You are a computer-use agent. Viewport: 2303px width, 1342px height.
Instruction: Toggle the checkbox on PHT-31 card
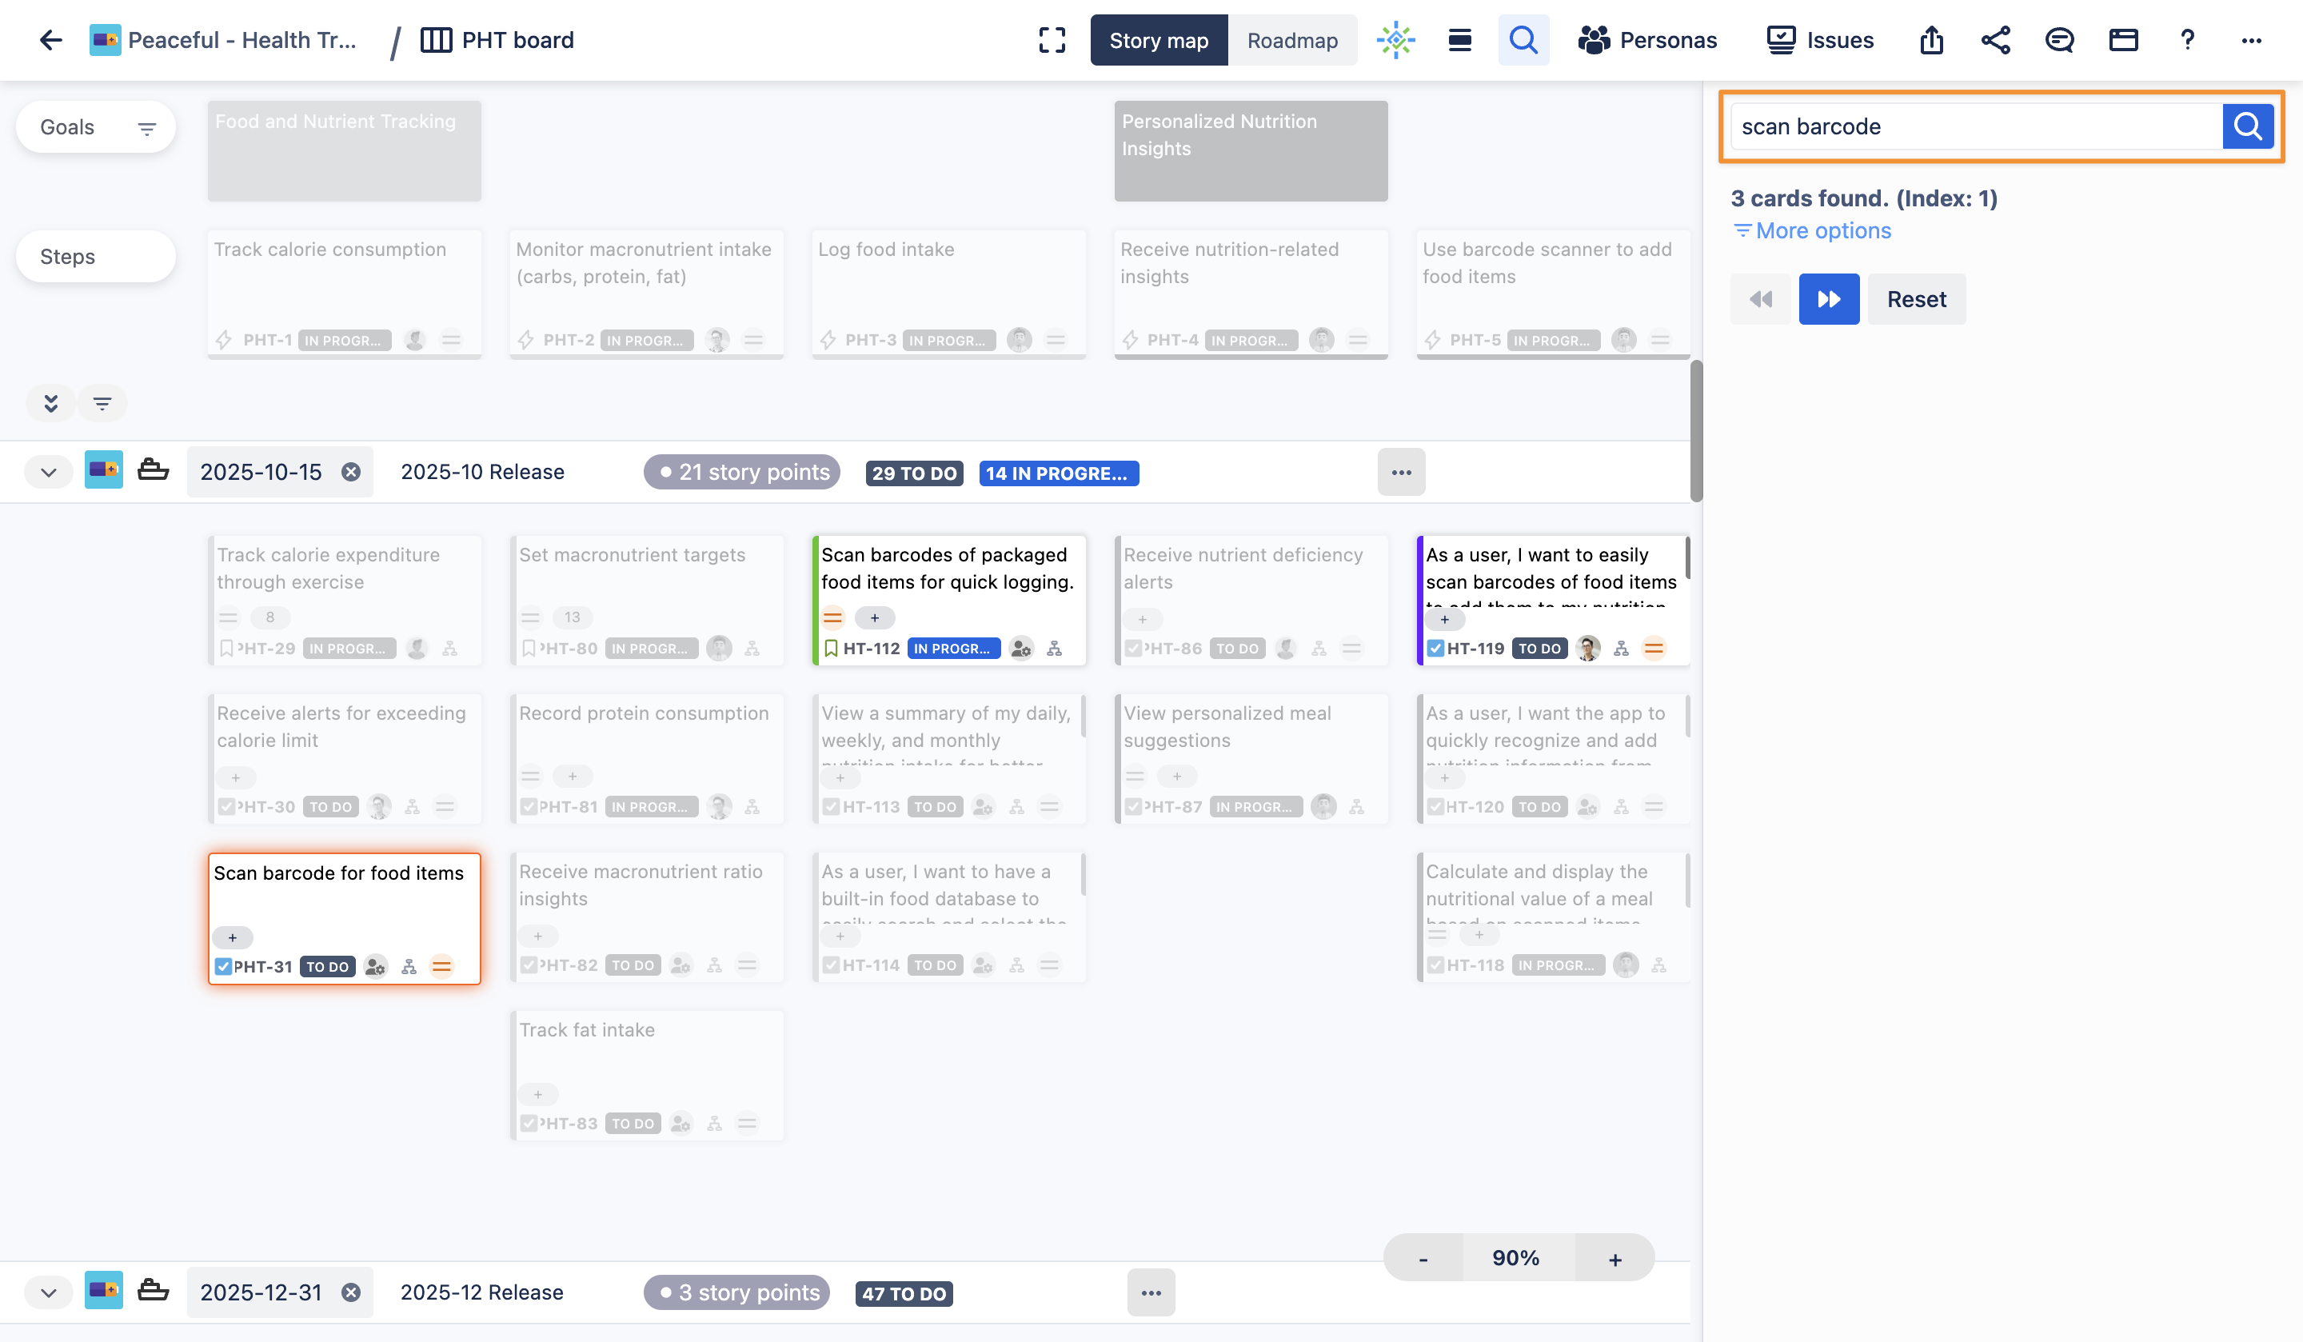(223, 966)
